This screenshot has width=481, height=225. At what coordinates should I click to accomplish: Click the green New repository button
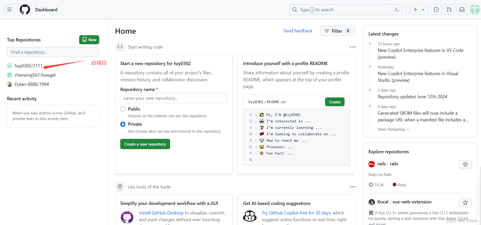point(89,40)
